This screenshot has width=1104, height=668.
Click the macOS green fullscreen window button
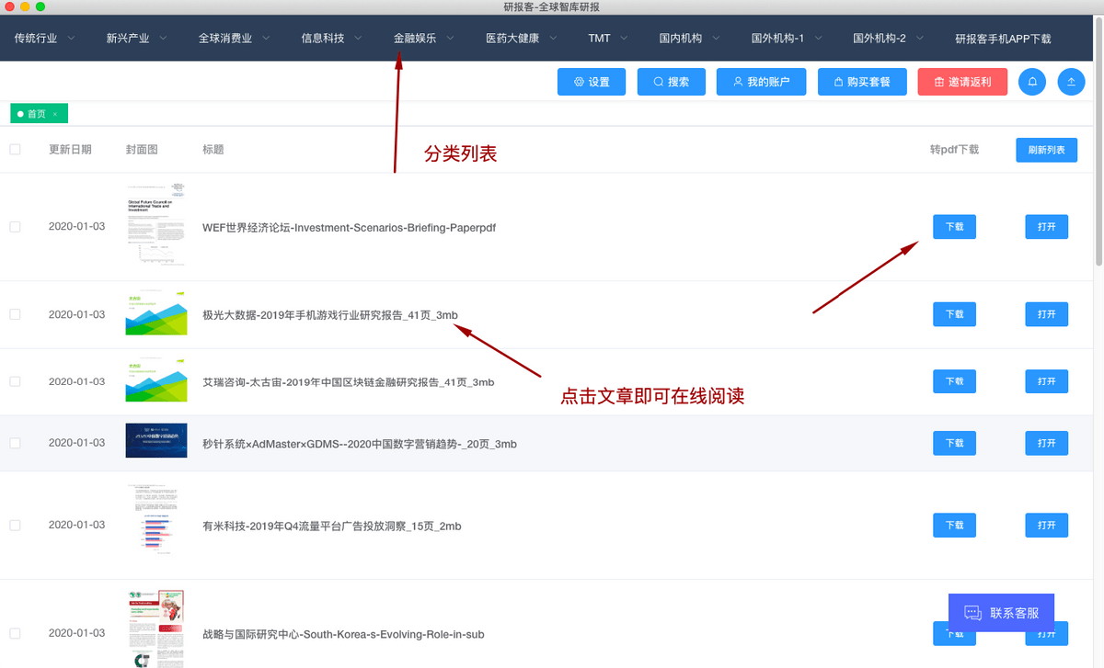click(40, 6)
